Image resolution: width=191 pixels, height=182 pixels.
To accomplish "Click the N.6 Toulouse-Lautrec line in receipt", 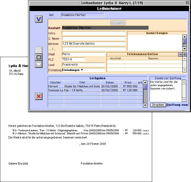I will pyautogui.click(x=81, y=130).
